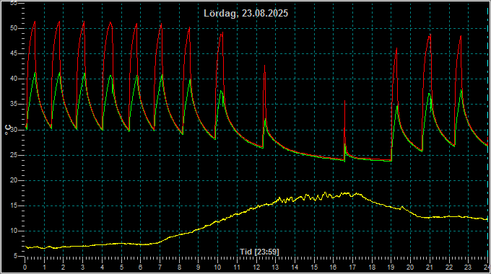The width and height of the screenshot is (491, 274).
Task: Click hour 23 on the time axis
Action: point(468,268)
